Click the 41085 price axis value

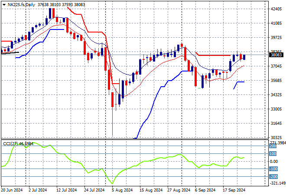click(x=276, y=23)
